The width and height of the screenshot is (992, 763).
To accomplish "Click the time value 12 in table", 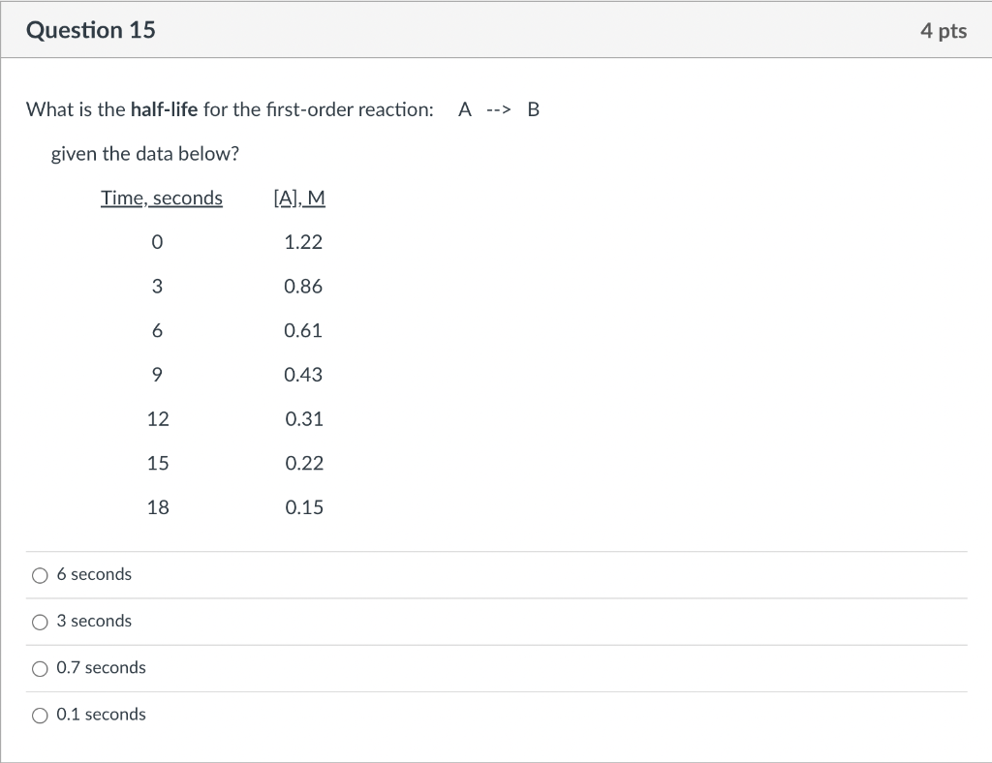I will [158, 419].
